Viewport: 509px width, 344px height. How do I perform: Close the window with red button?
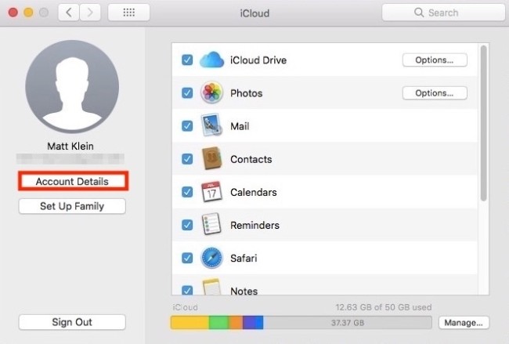pyautogui.click(x=13, y=13)
